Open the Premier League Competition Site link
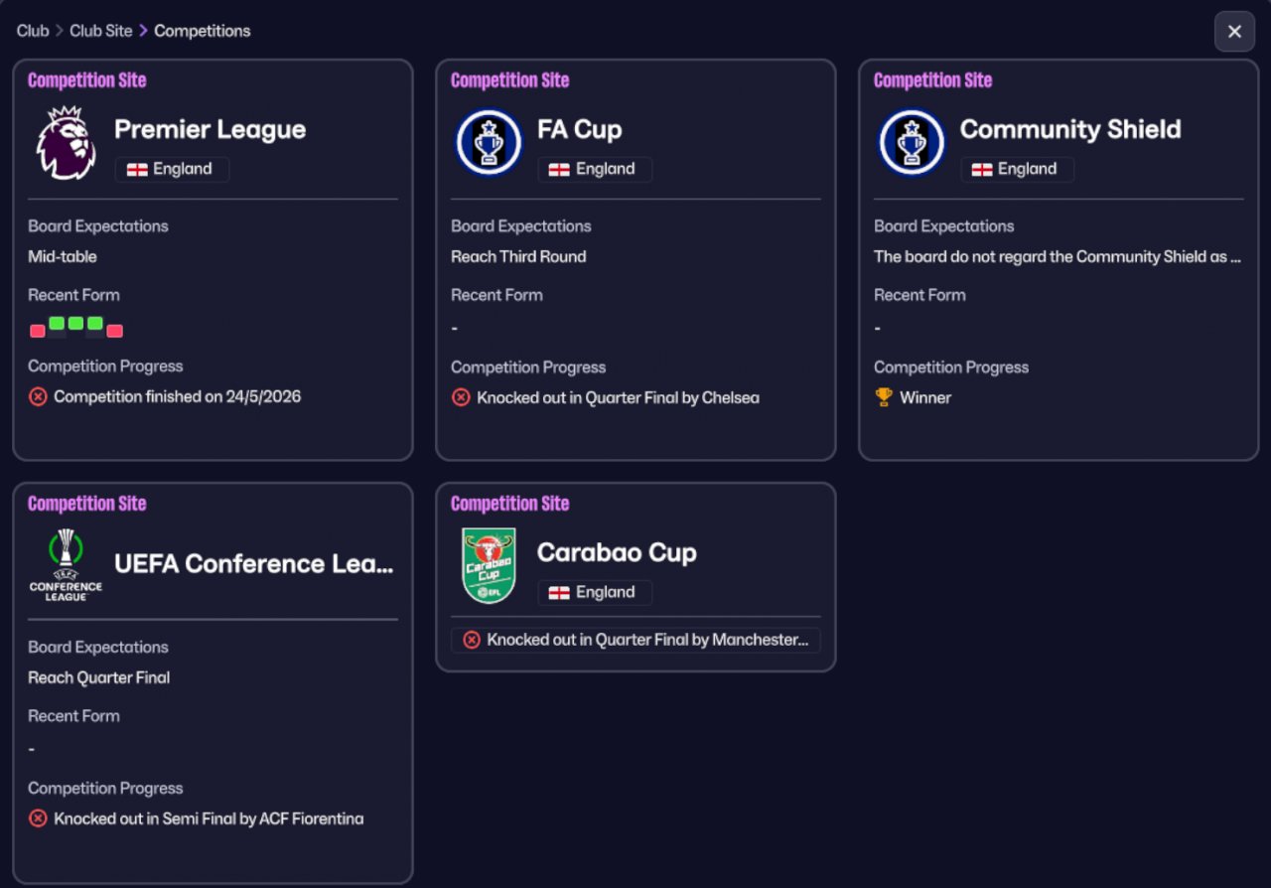 (x=87, y=80)
